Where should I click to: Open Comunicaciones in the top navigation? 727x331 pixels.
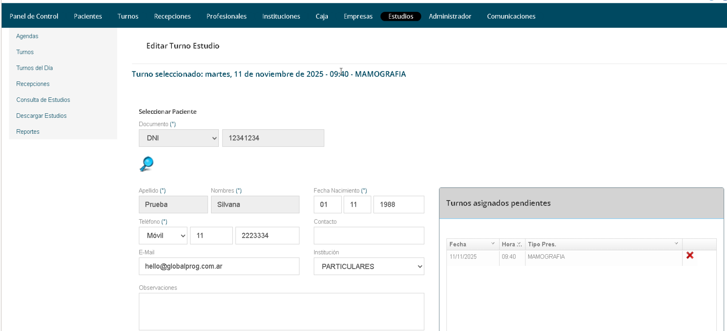click(511, 16)
